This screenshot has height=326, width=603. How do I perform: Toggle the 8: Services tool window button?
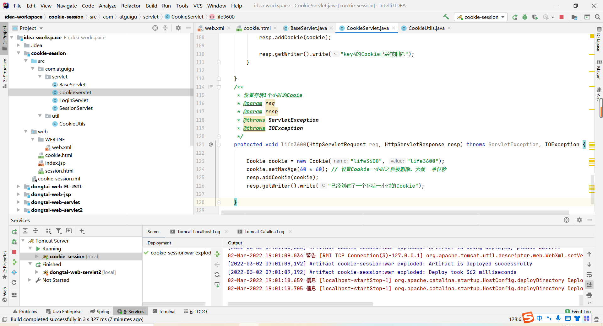pos(131,311)
